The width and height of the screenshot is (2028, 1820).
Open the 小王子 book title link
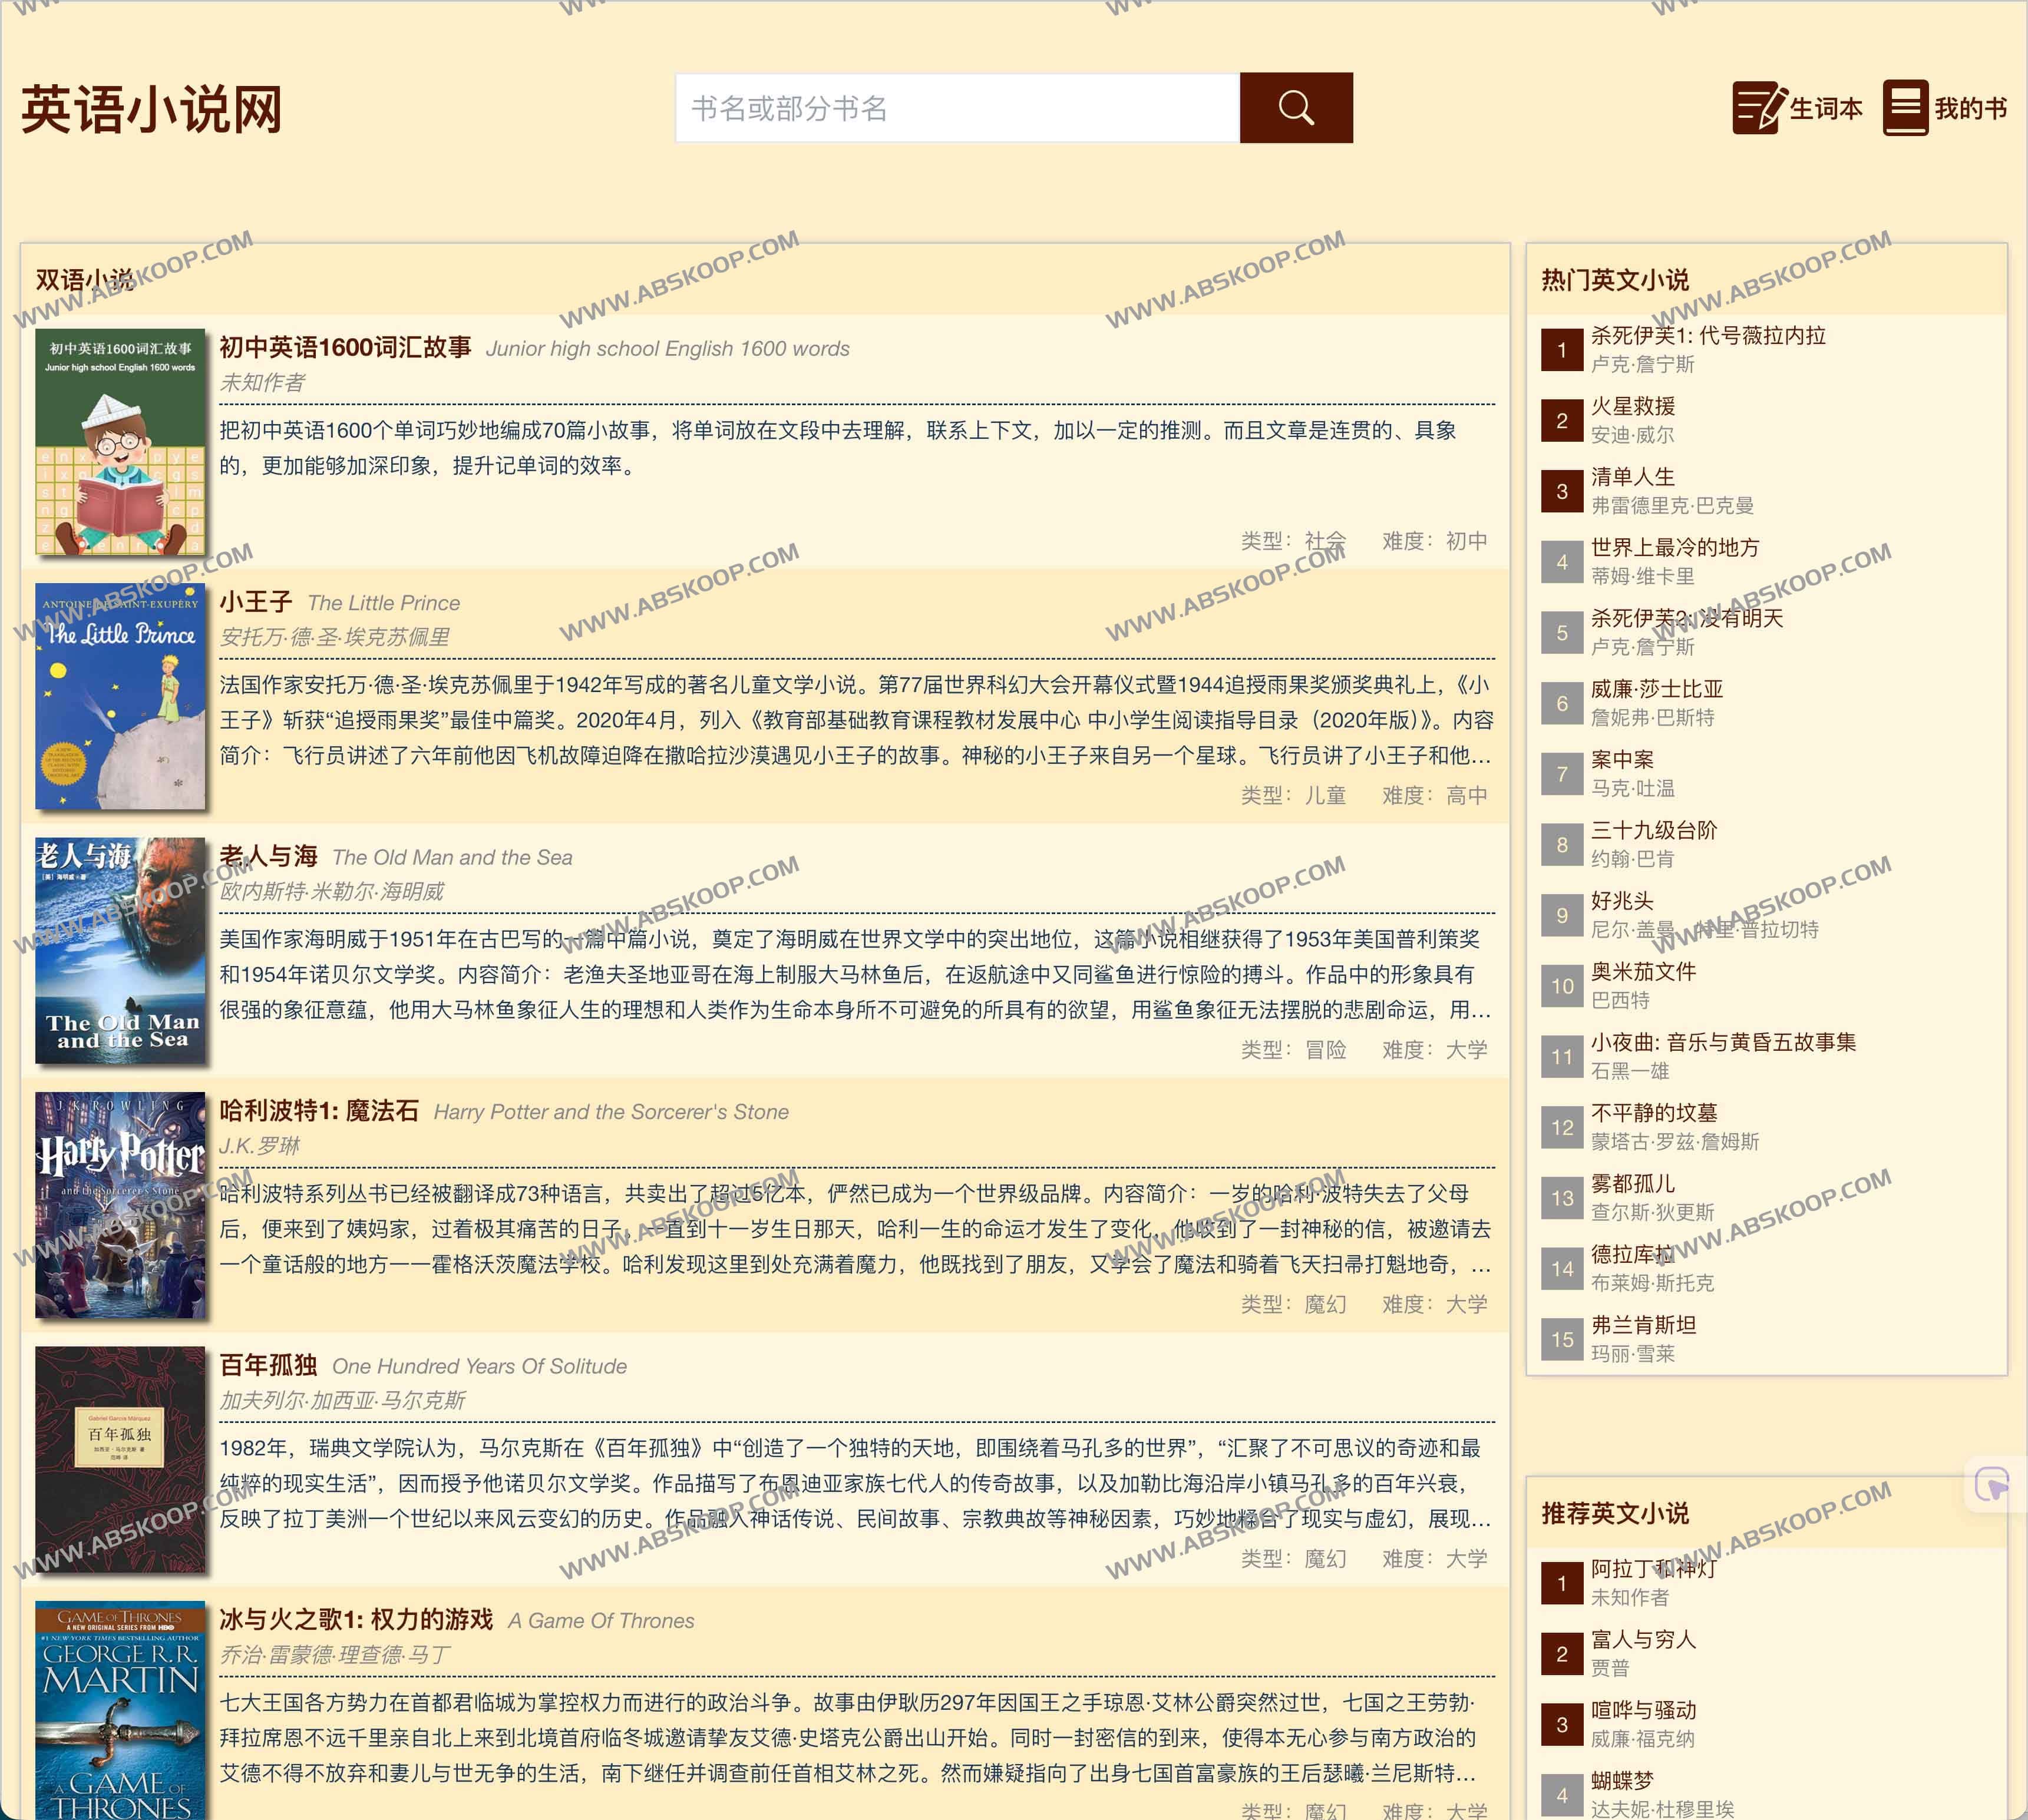256,602
